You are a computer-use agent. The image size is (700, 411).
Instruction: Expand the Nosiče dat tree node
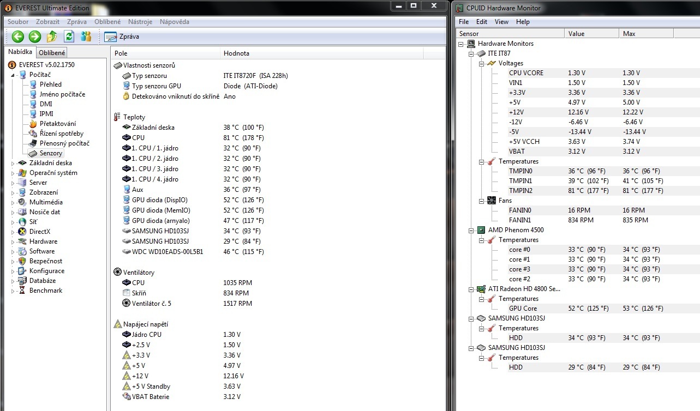(x=14, y=212)
